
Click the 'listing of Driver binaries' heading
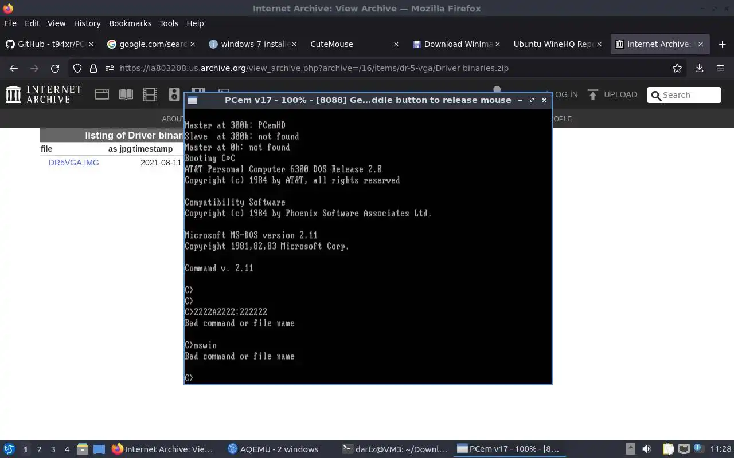134,136
